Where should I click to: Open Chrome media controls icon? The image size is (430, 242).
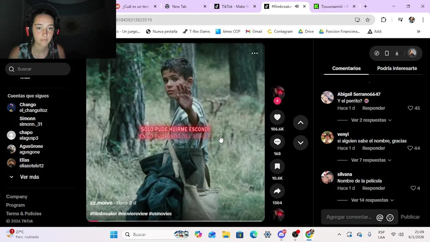click(400, 20)
